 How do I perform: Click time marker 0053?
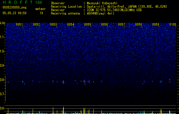54,25
